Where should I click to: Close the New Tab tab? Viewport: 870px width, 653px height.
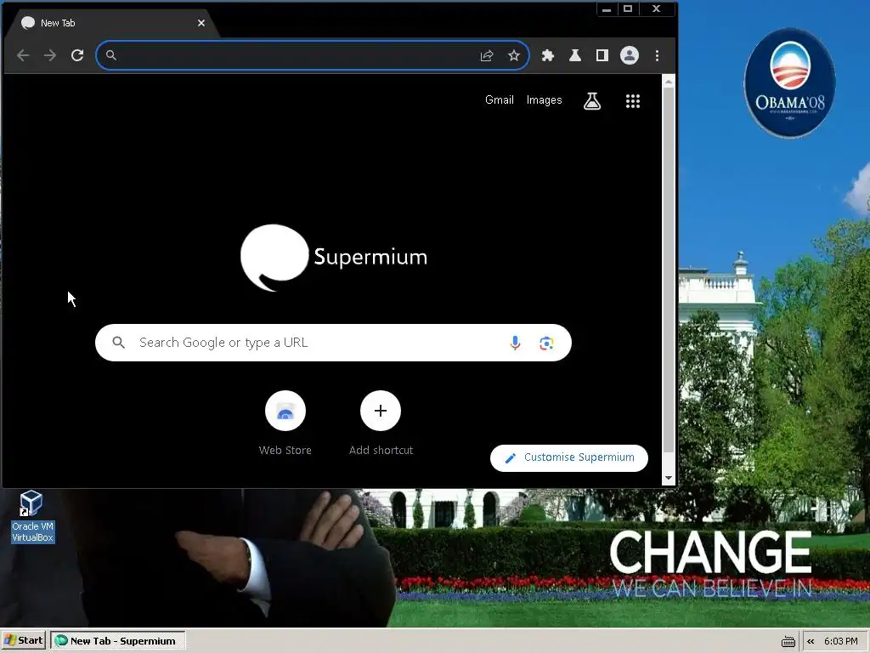click(201, 23)
